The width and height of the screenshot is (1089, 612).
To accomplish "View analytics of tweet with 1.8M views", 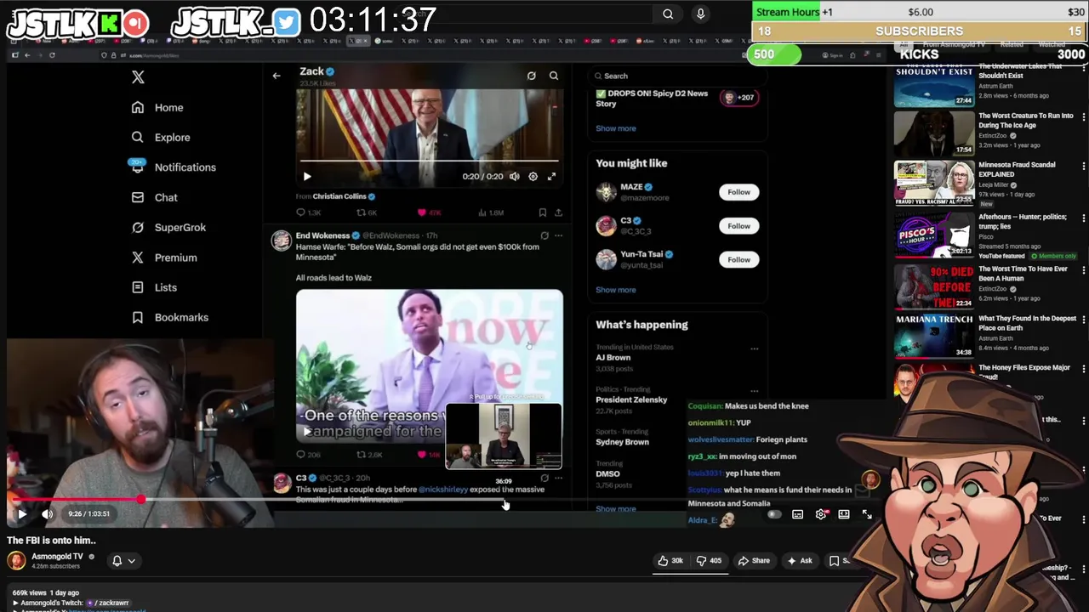I will click(493, 212).
